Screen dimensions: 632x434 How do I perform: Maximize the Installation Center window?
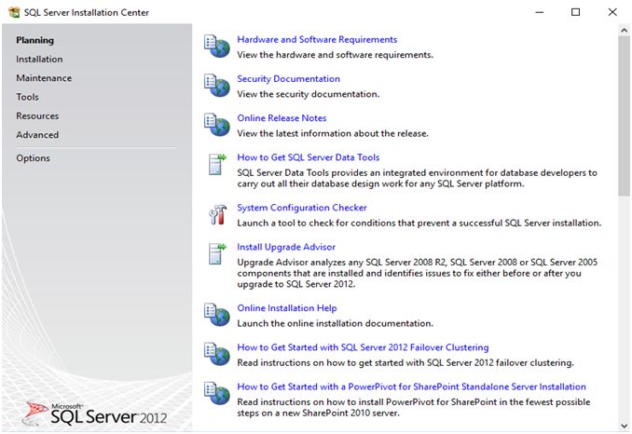(x=575, y=12)
